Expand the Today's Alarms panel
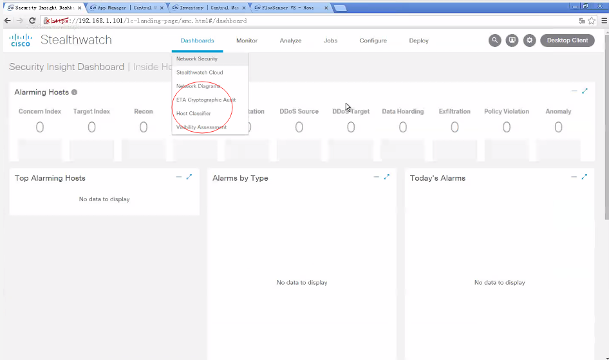The width and height of the screenshot is (609, 360). pos(584,177)
